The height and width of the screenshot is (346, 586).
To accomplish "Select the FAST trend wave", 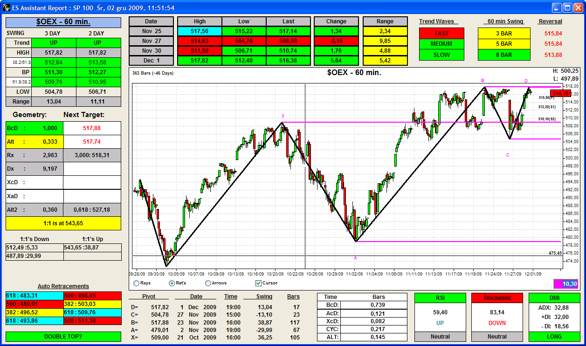I will pyautogui.click(x=441, y=33).
